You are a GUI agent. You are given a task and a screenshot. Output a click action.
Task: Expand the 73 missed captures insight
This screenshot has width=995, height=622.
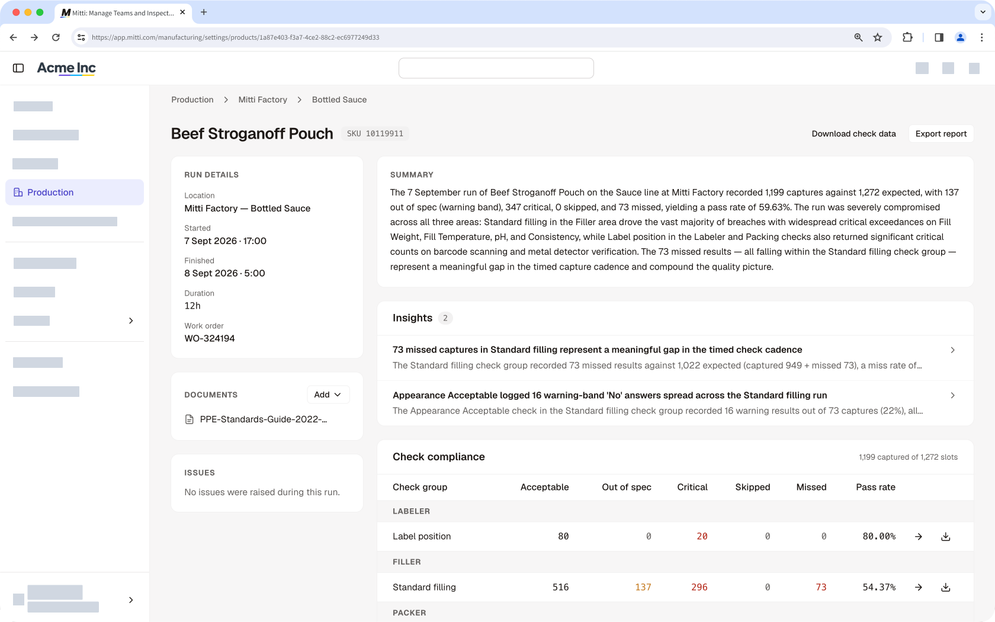point(675,357)
